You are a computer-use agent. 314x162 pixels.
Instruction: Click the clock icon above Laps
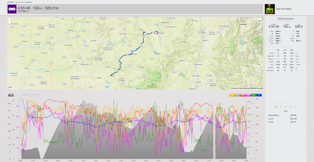click(290, 107)
